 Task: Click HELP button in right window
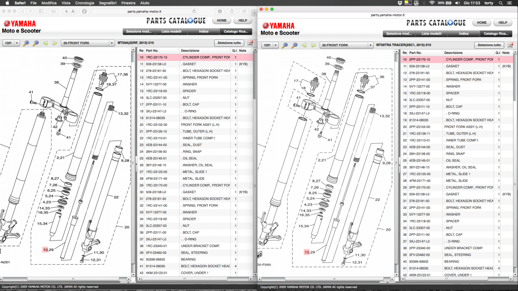coord(503,22)
